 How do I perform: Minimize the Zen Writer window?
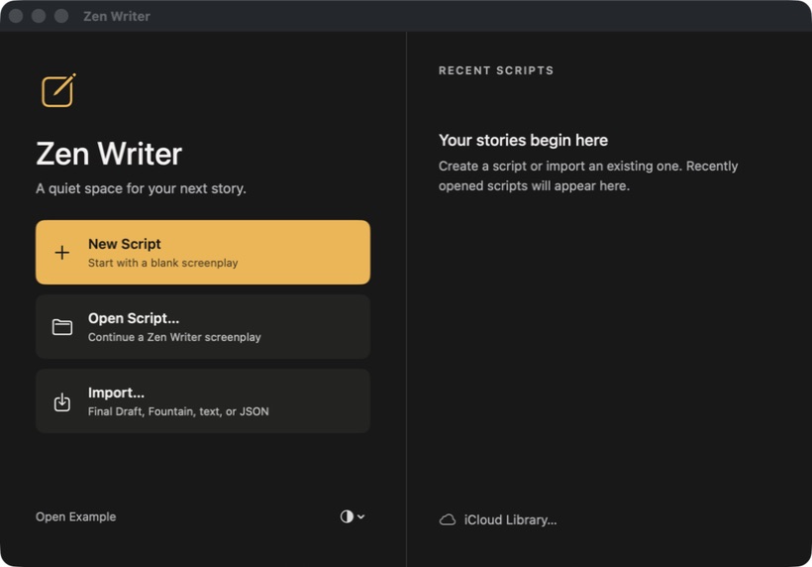pos(39,16)
